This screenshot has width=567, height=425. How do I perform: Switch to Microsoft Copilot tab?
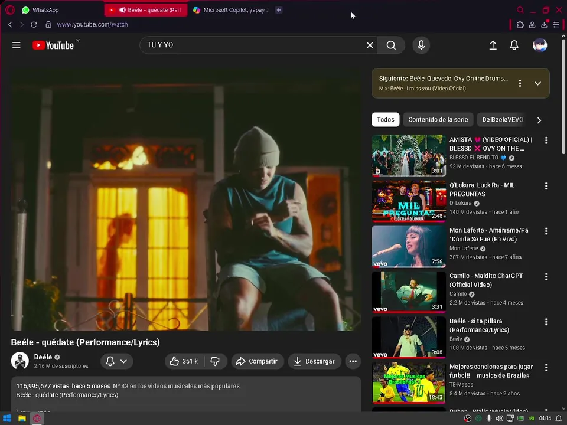coord(230,10)
